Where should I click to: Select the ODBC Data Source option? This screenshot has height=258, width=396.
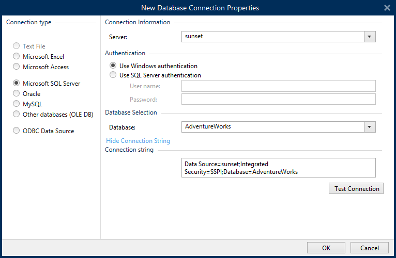tap(17, 131)
